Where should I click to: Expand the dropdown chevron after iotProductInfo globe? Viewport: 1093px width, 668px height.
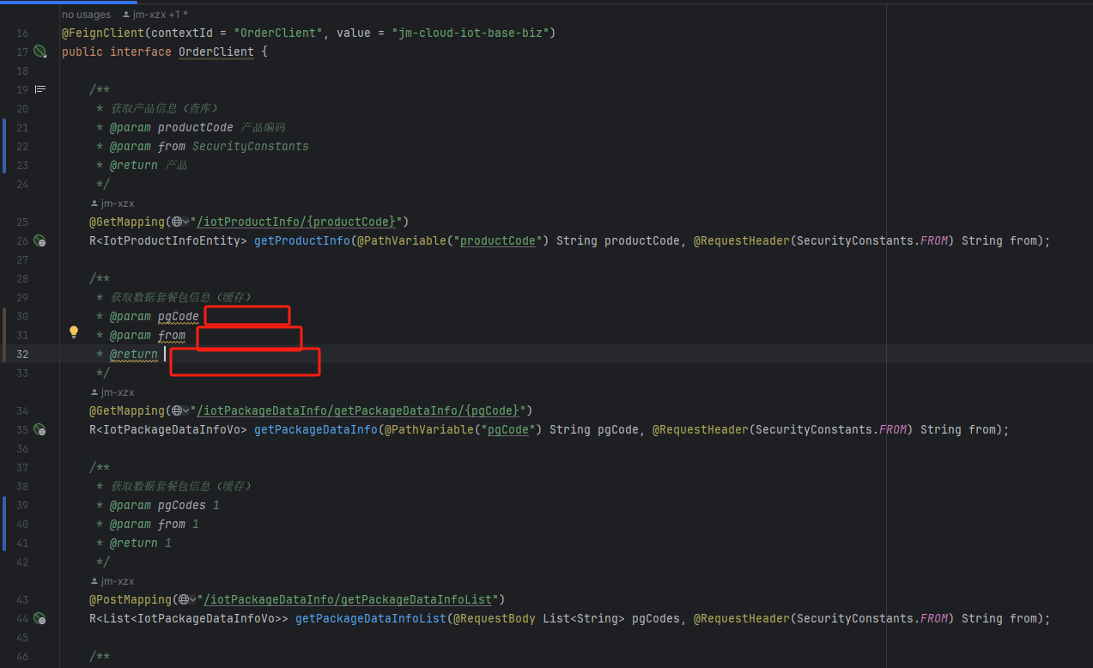coord(186,222)
